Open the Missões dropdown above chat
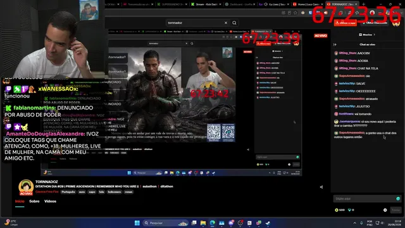 click(x=367, y=35)
